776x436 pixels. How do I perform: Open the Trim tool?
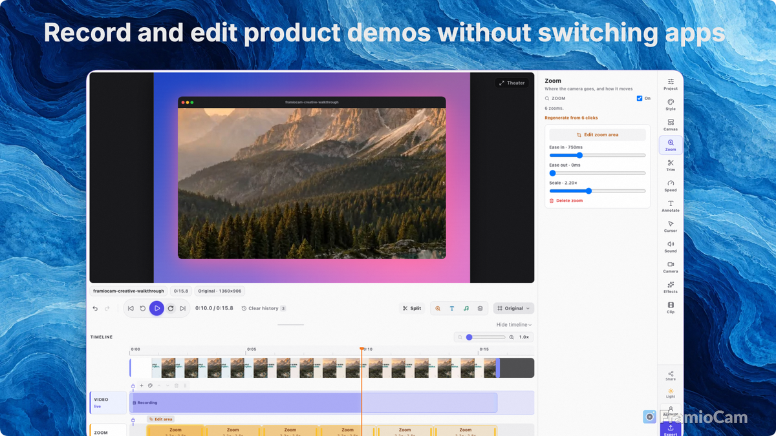[671, 165]
